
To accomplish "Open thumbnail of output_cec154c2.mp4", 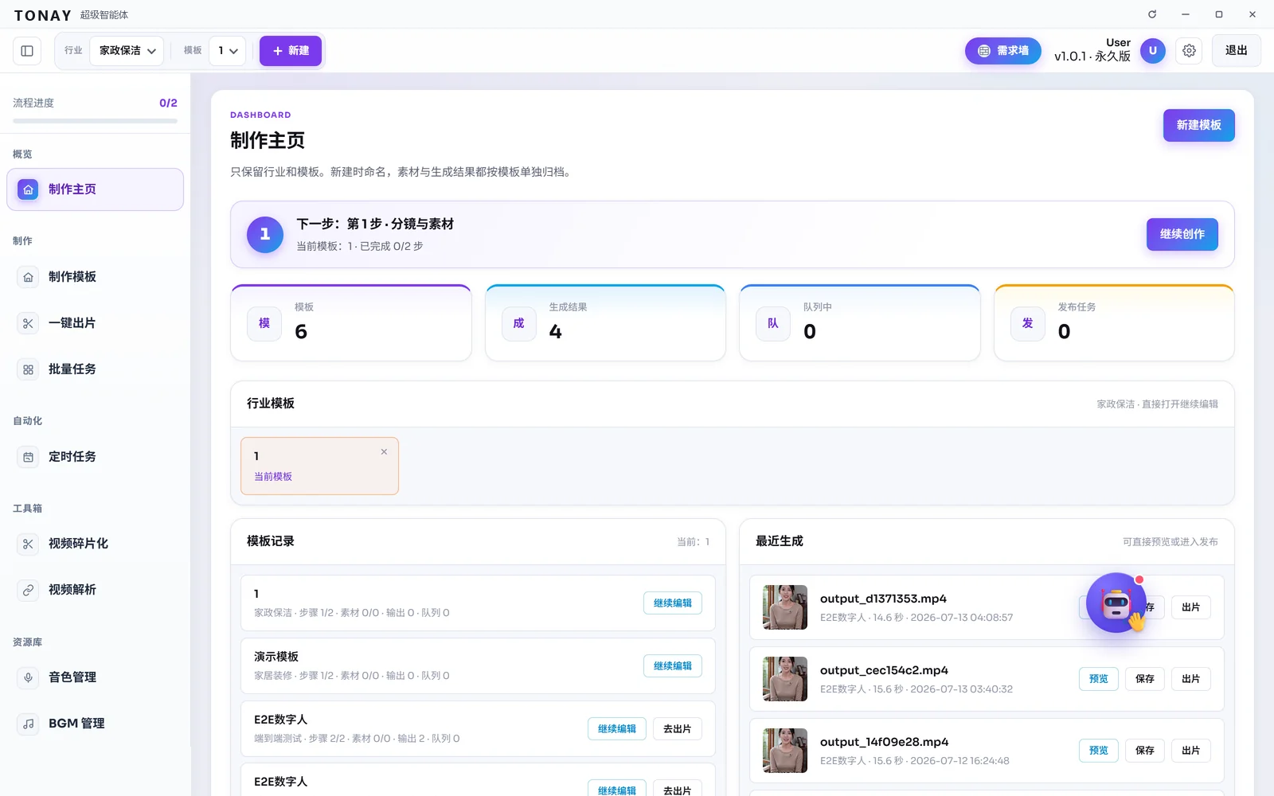I will pyautogui.click(x=785, y=679).
